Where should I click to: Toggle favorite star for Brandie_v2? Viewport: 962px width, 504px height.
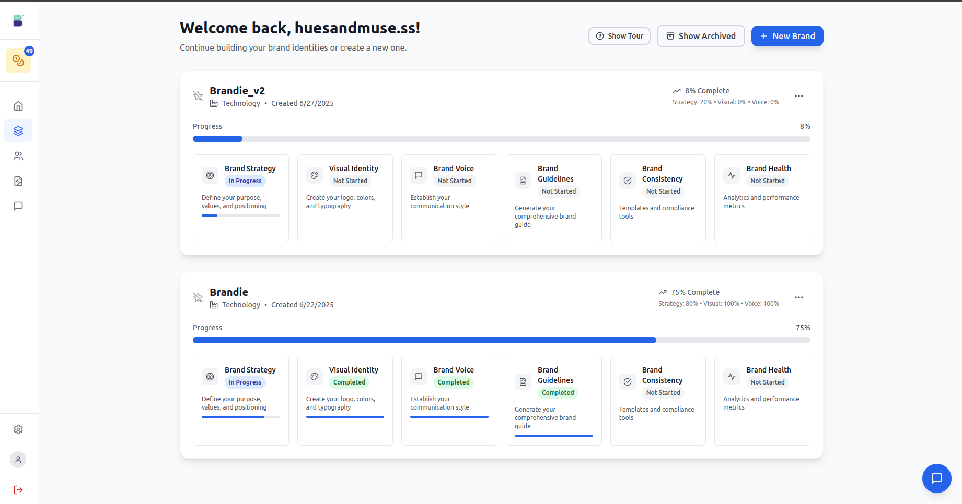(198, 95)
